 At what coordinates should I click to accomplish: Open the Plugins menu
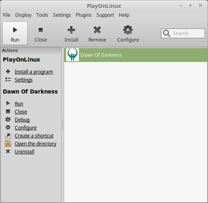pos(84,15)
